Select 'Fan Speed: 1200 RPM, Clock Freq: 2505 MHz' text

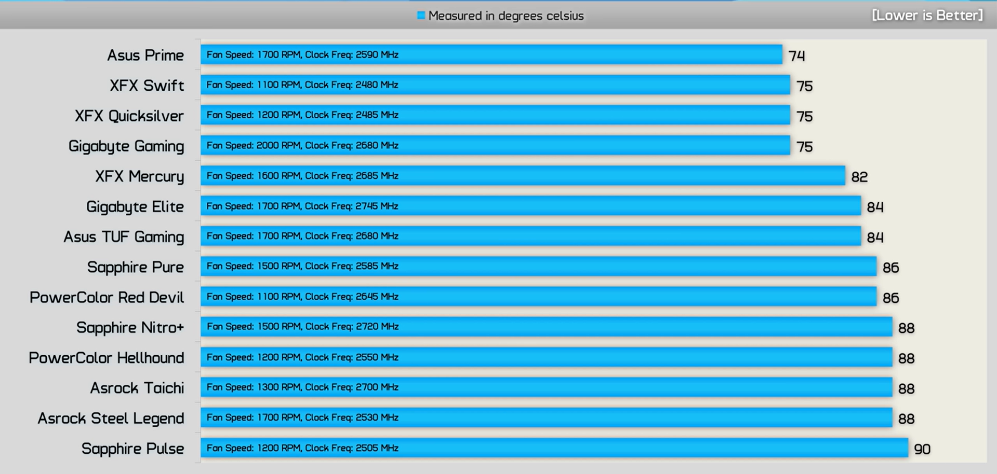302,448
